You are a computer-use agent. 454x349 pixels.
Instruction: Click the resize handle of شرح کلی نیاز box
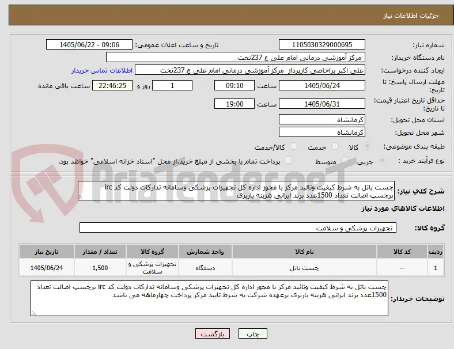81,198
